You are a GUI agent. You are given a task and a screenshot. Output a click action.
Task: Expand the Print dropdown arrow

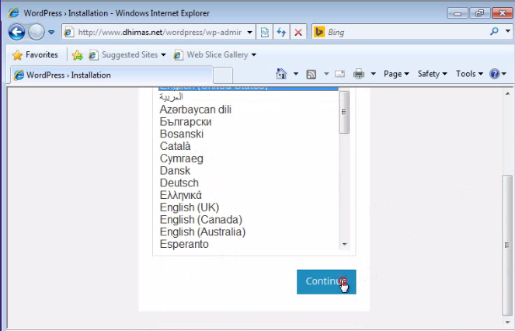click(x=373, y=74)
